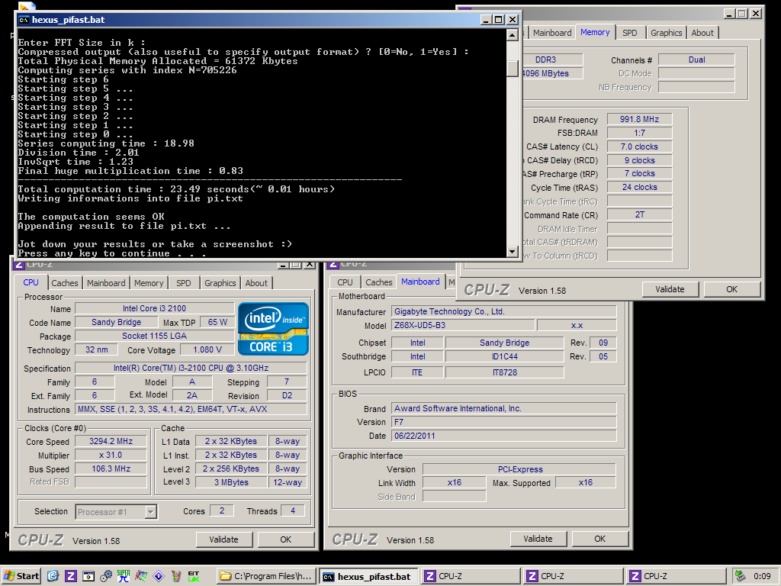781x586 pixels.
Task: Click the Threads value 4
Action: (x=293, y=510)
